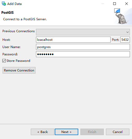The width and height of the screenshot is (132, 139).
Task: Click the Port field showing 5432
Action: pyautogui.click(x=125, y=40)
